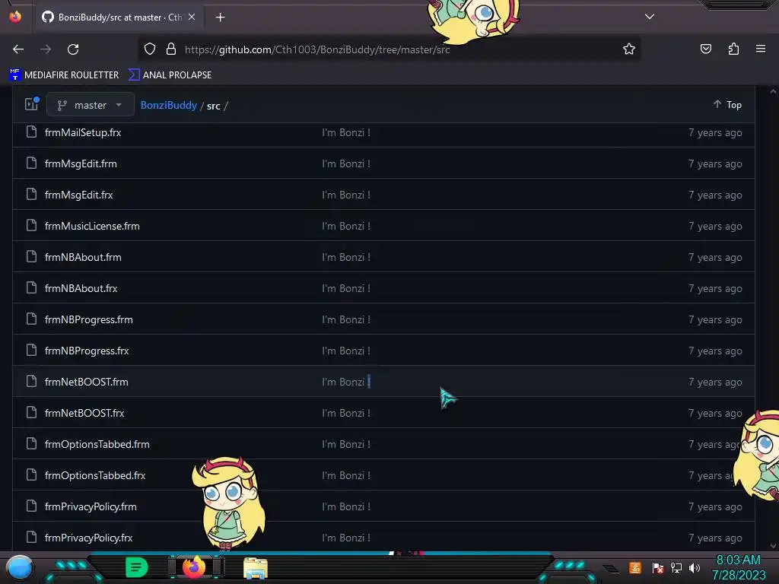Open file frmMailSetup.frx
Screen dimensions: 779x584
coord(83,132)
